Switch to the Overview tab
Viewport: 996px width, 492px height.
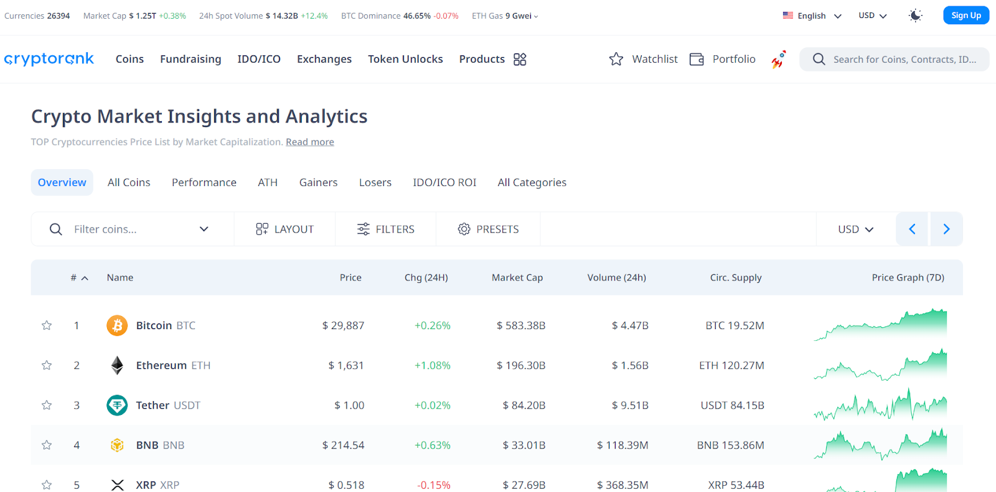[62, 182]
